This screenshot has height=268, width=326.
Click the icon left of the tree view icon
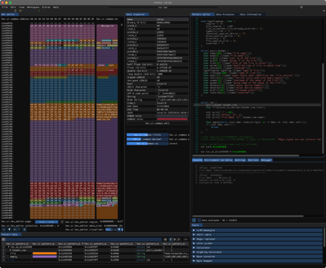pos(165,240)
